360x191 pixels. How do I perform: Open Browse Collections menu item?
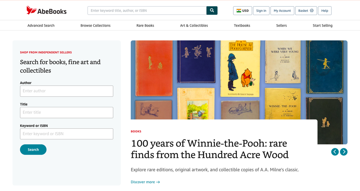point(96,25)
